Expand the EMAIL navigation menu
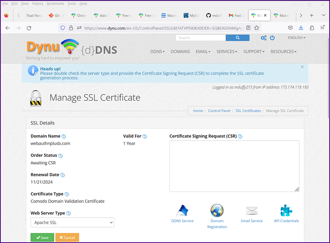The width and height of the screenshot is (330, 243). click(203, 52)
